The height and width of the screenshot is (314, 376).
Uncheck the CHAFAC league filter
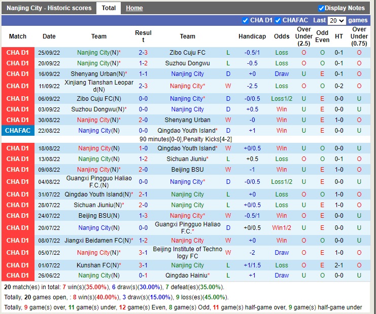[x=278, y=20]
